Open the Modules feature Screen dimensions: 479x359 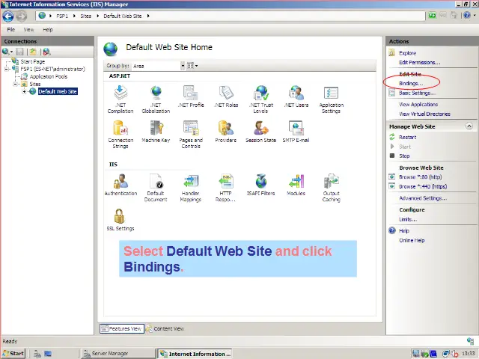(x=296, y=185)
